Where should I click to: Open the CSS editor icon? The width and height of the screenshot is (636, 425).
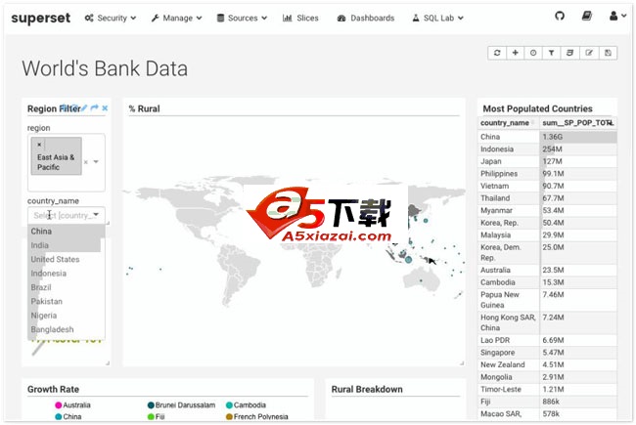(569, 53)
